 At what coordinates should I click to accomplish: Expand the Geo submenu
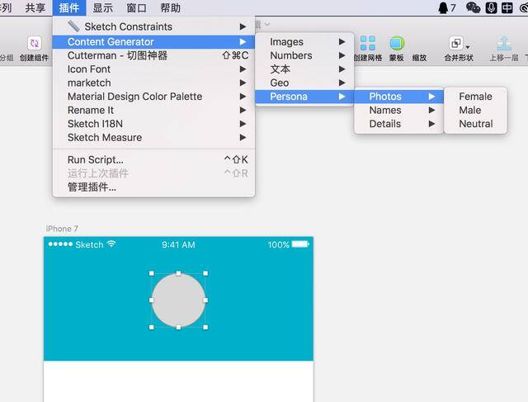click(x=304, y=83)
